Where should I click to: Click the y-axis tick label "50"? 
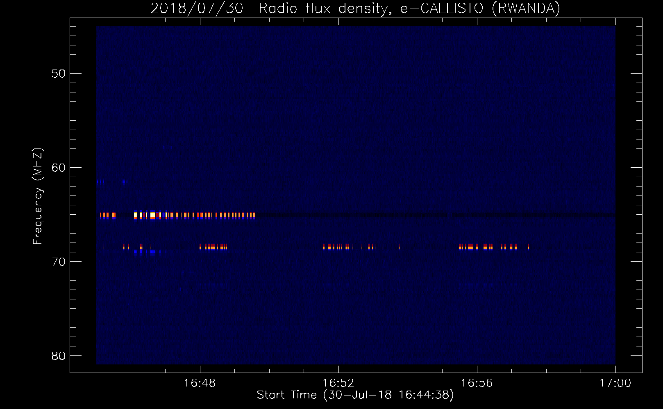(x=59, y=74)
